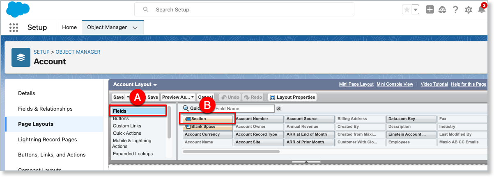Open the notifications bell

click(x=481, y=10)
